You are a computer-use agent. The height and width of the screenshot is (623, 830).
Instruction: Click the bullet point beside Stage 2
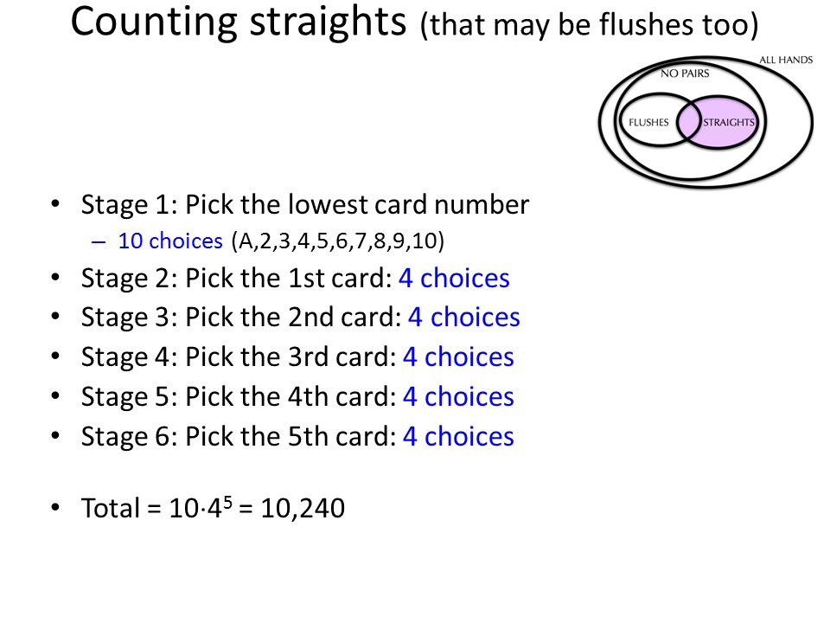(x=55, y=277)
